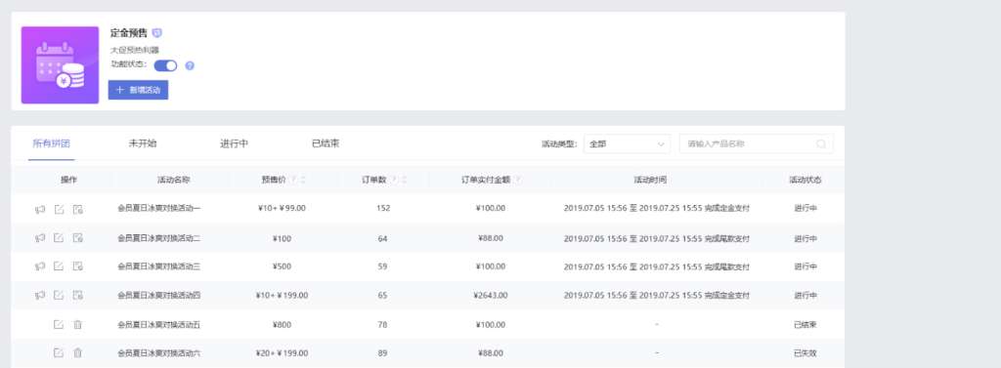Delete 会员夏日冰爽对换活动五 with the trash icon
Viewport: 1001px width, 368px height.
point(78,325)
